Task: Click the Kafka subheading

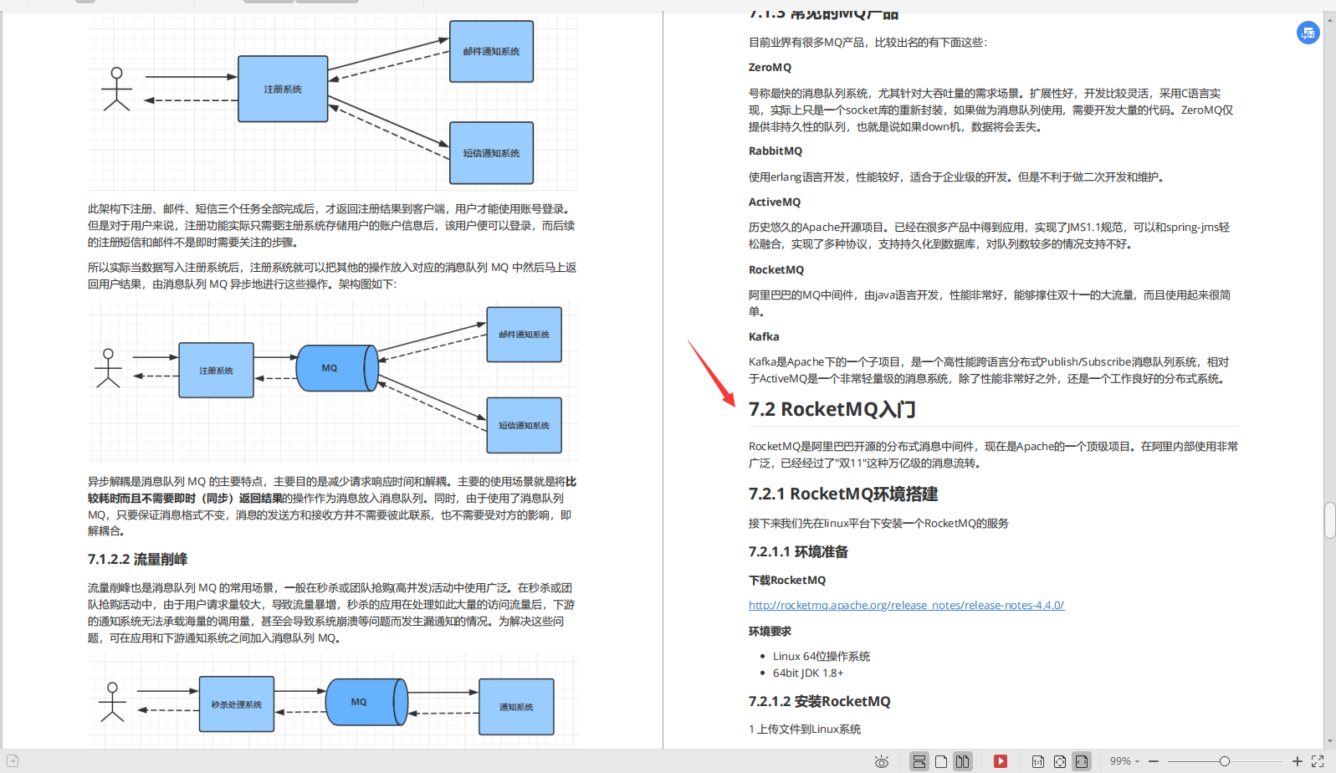Action: pyautogui.click(x=764, y=336)
